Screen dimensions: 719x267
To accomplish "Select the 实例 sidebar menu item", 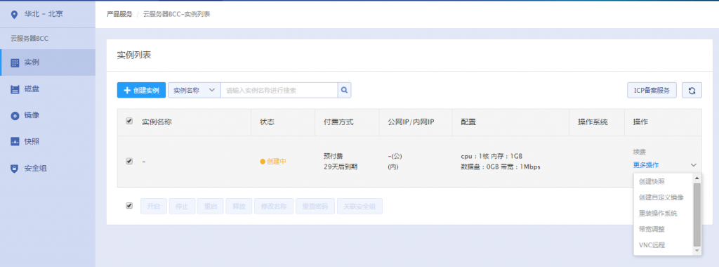I will (48, 63).
